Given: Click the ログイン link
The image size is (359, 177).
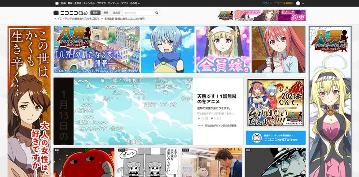Looking at the screenshot, I should pos(267,3).
